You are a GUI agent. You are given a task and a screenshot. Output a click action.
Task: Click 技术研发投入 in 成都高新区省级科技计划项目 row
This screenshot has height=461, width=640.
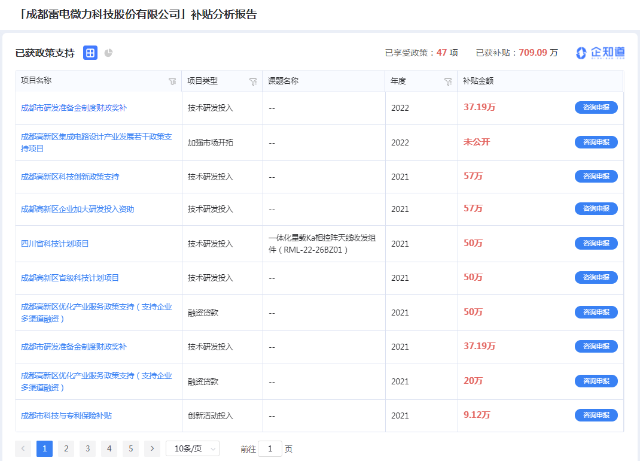(210, 278)
